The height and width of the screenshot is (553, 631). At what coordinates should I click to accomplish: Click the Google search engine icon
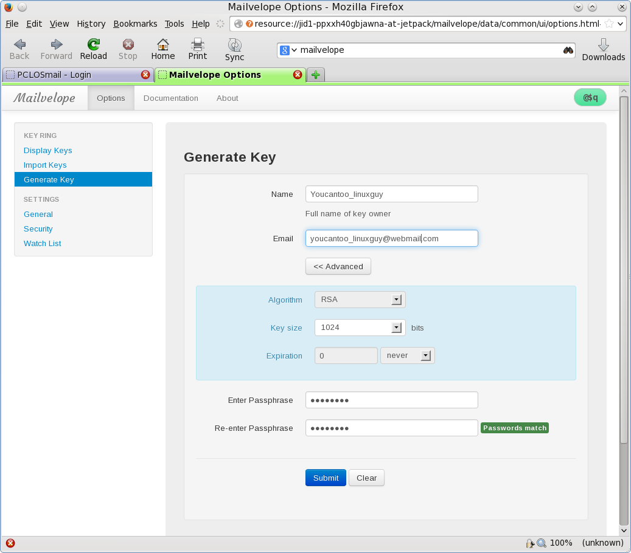[x=285, y=50]
